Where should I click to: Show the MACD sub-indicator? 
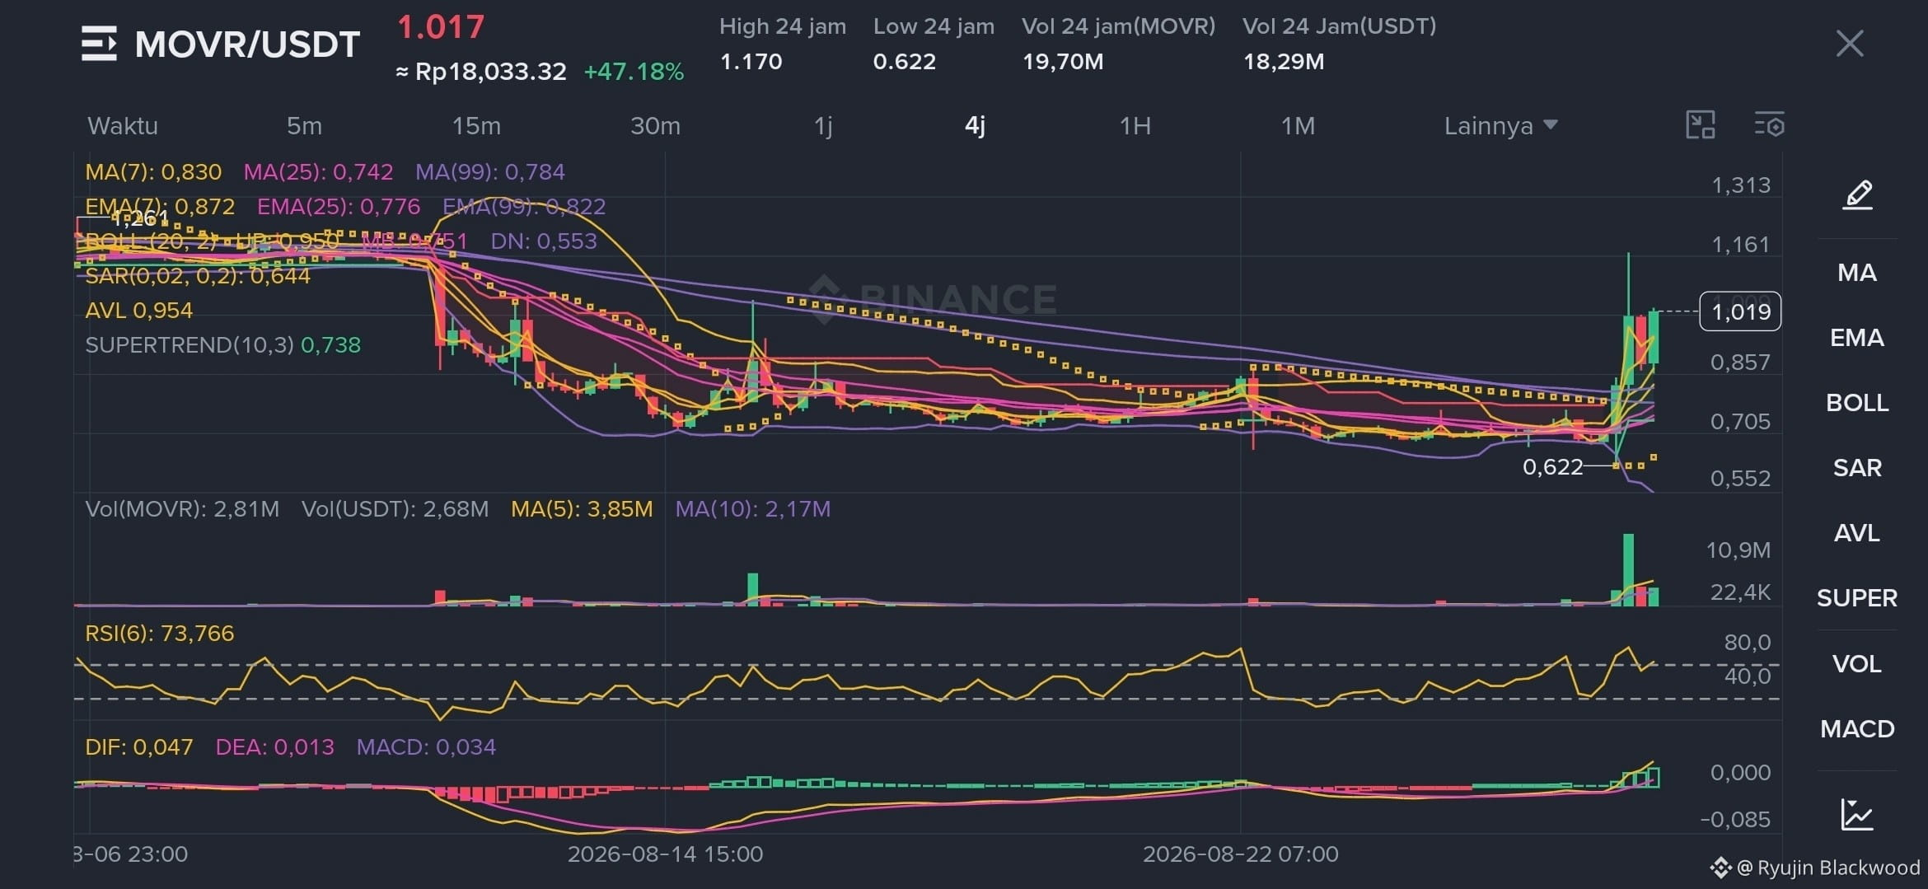1857,728
